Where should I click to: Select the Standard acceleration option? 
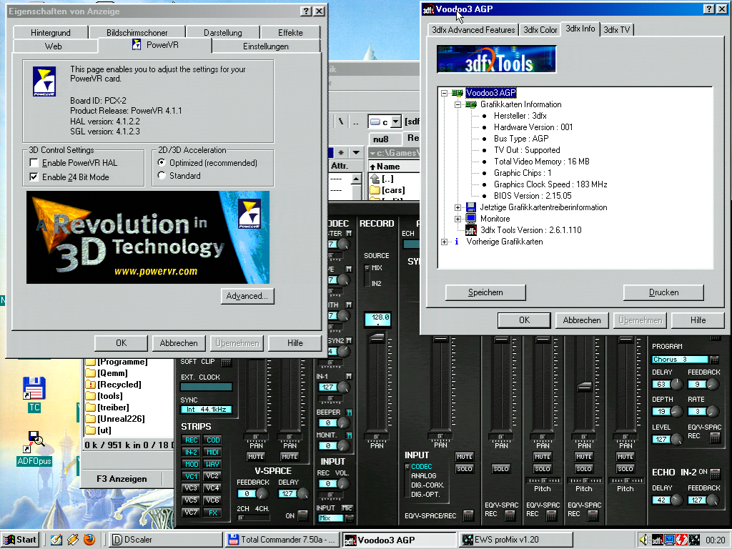pyautogui.click(x=162, y=176)
